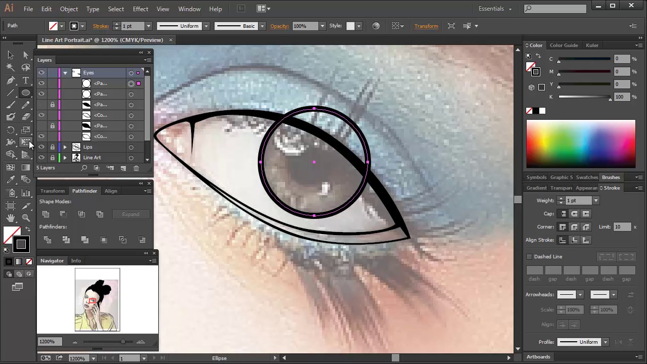Image resolution: width=647 pixels, height=364 pixels.
Task: Select the Lasso tool
Action: pos(26,67)
